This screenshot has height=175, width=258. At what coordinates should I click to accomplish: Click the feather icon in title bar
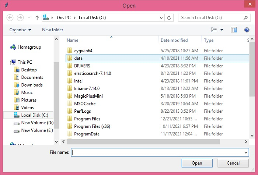coord(6,6)
